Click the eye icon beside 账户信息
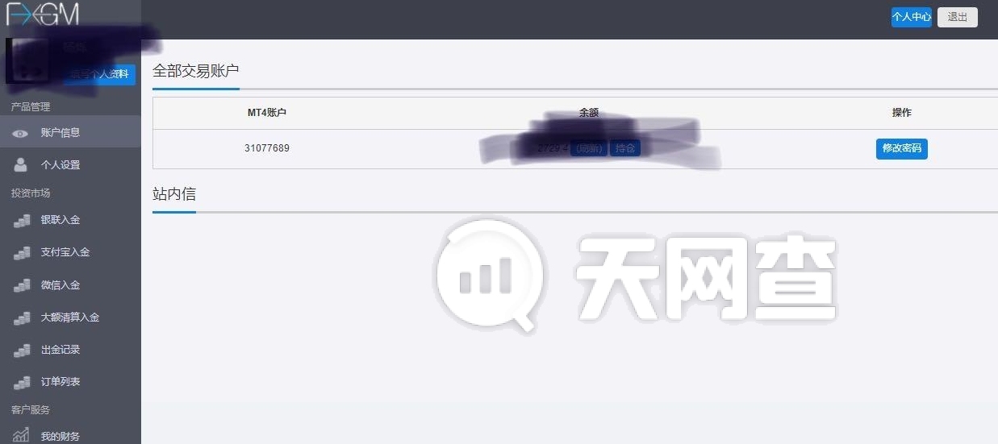Image resolution: width=998 pixels, height=444 pixels. 21,133
